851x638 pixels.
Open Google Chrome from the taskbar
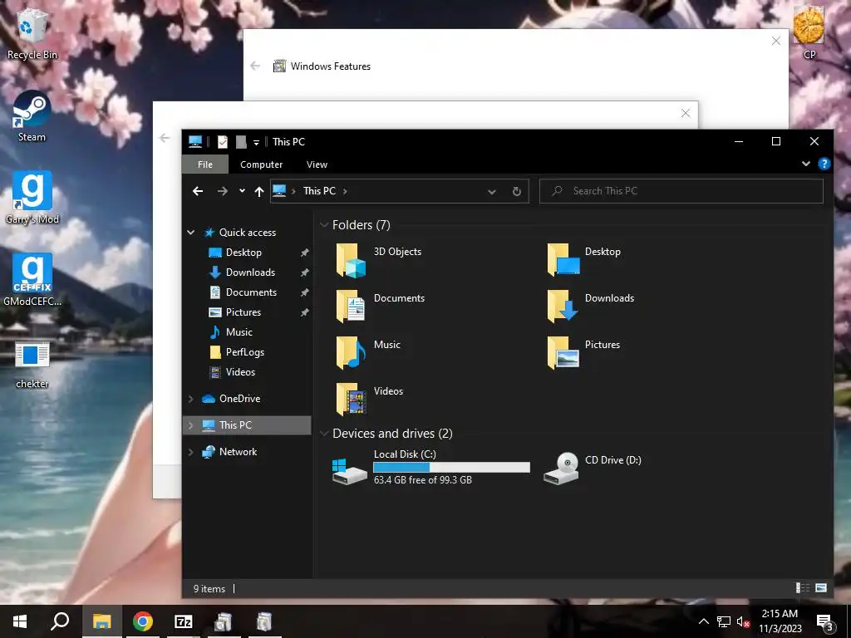click(x=143, y=621)
